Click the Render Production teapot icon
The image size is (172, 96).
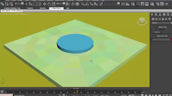click(166, 4)
